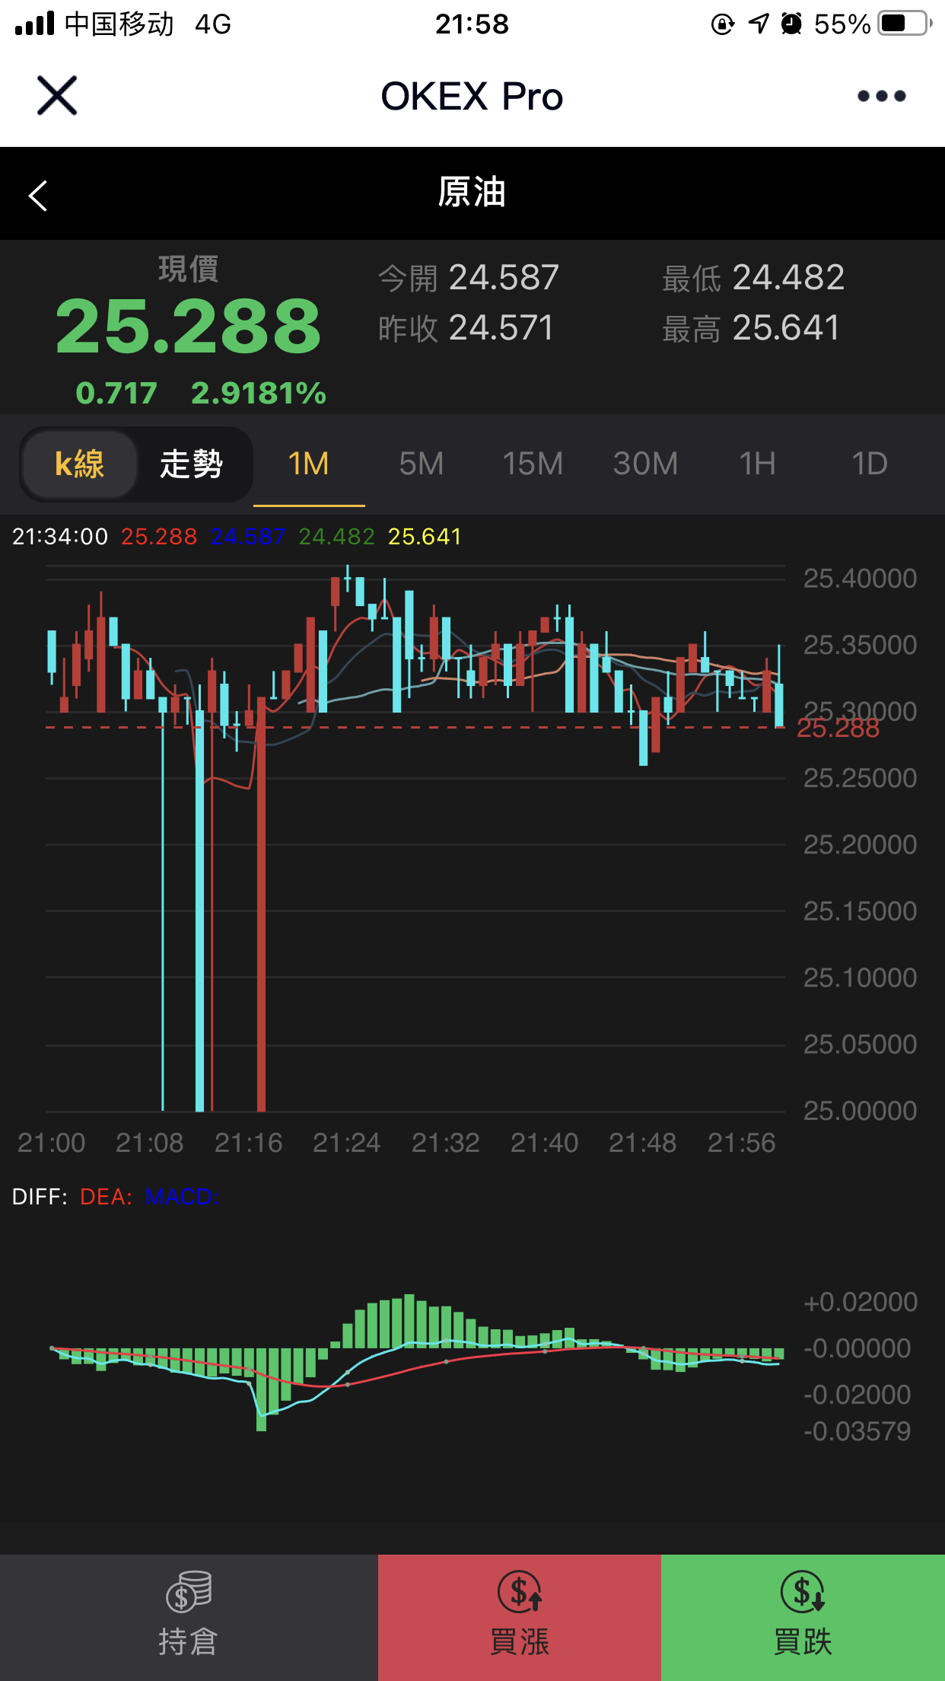Open the 持倉 positions label
Viewport: 945px width, 1681px height.
pos(188,1641)
